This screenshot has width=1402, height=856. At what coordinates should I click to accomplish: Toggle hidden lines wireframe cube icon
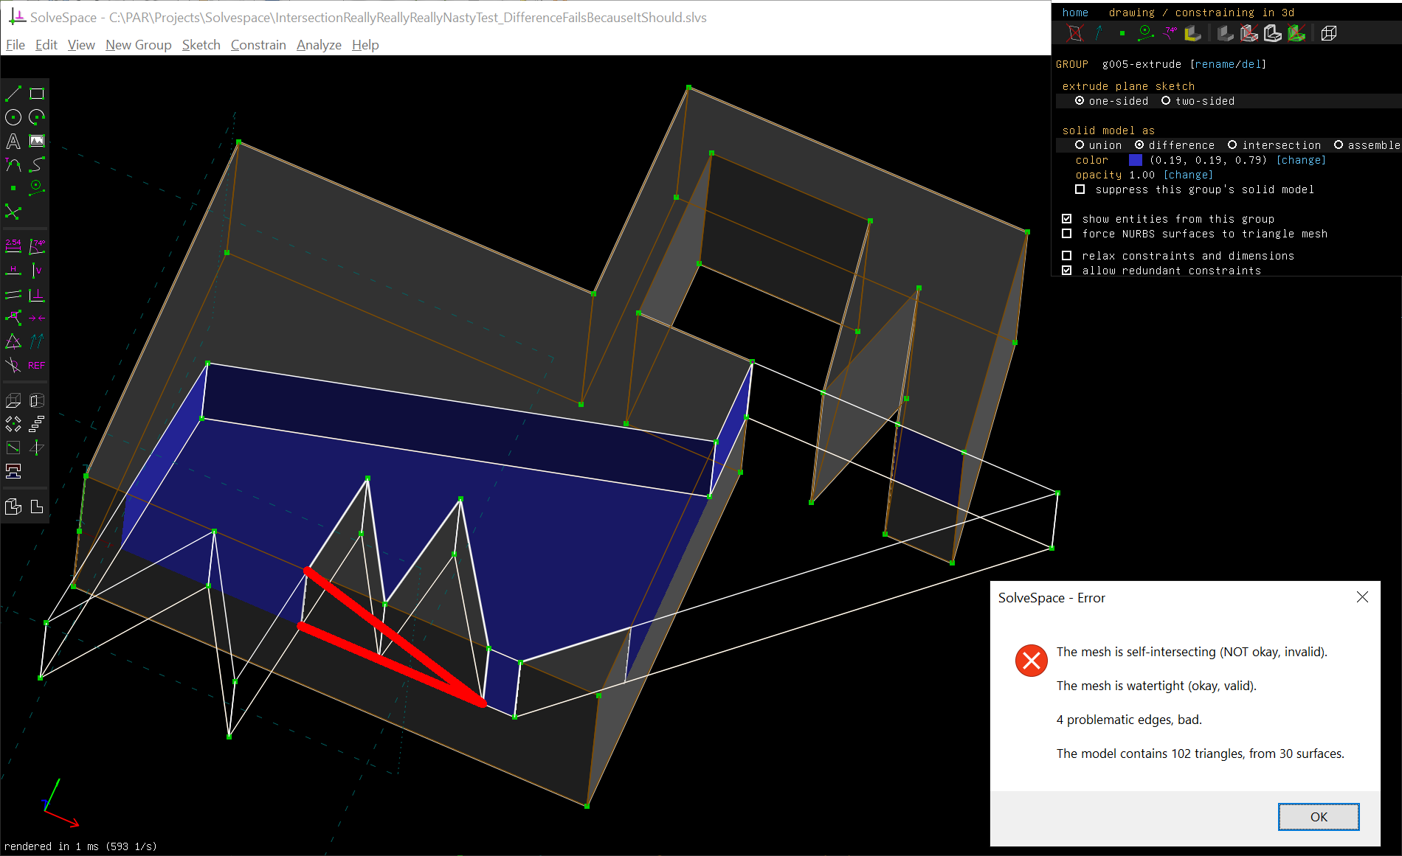click(x=1329, y=33)
